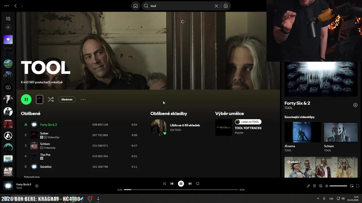The image size is (362, 203).
Task: Go forward with right arrow
Action: pos(22,6)
